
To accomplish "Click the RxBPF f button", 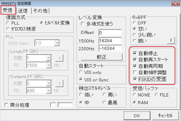I will 171,40.
